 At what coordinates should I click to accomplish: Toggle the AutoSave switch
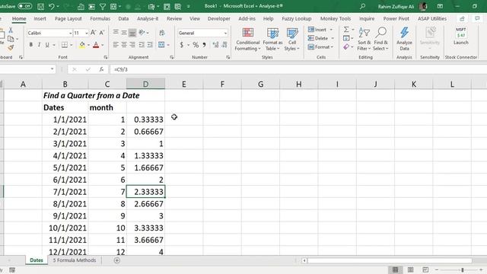pyautogui.click(x=24, y=6)
